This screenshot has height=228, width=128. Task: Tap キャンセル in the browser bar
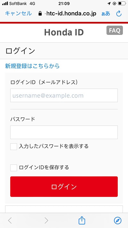pos(18,13)
